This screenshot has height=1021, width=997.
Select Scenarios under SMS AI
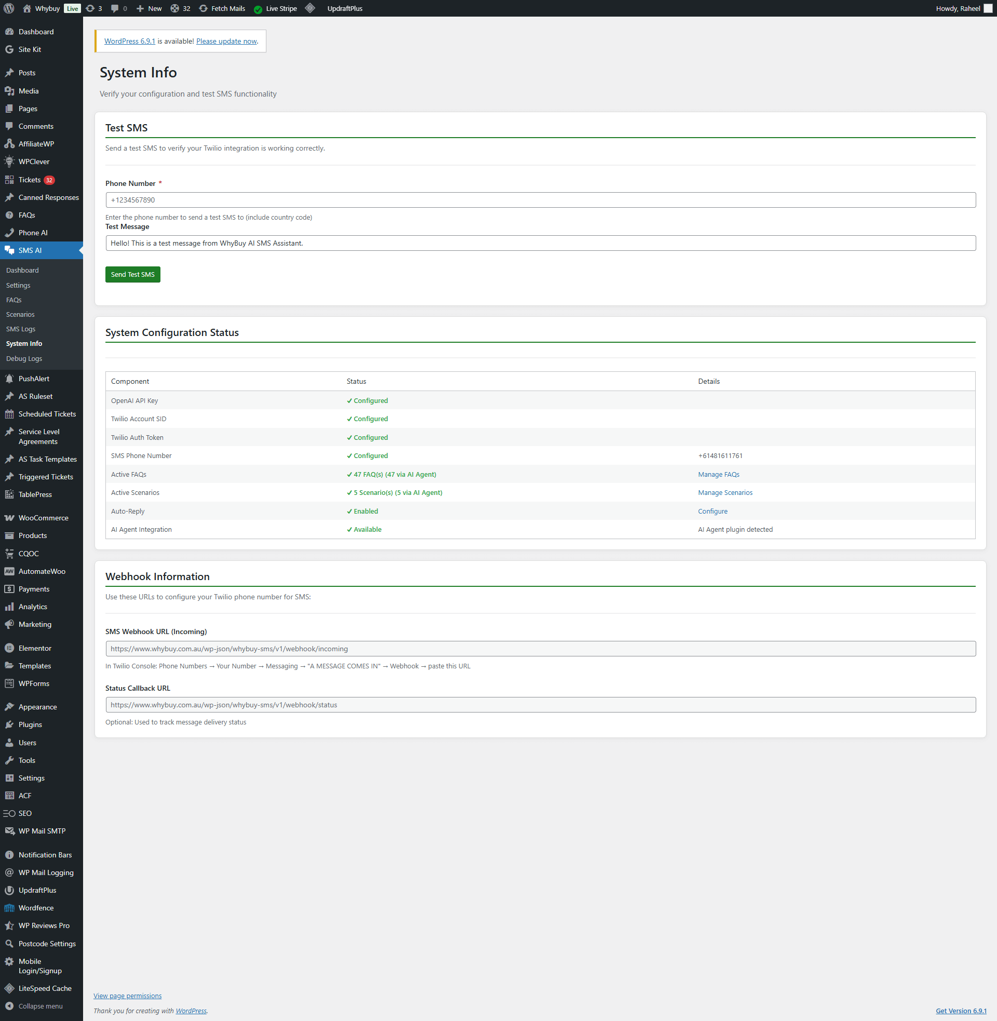click(20, 314)
